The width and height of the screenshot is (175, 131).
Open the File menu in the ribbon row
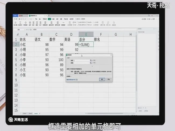pos(16,19)
